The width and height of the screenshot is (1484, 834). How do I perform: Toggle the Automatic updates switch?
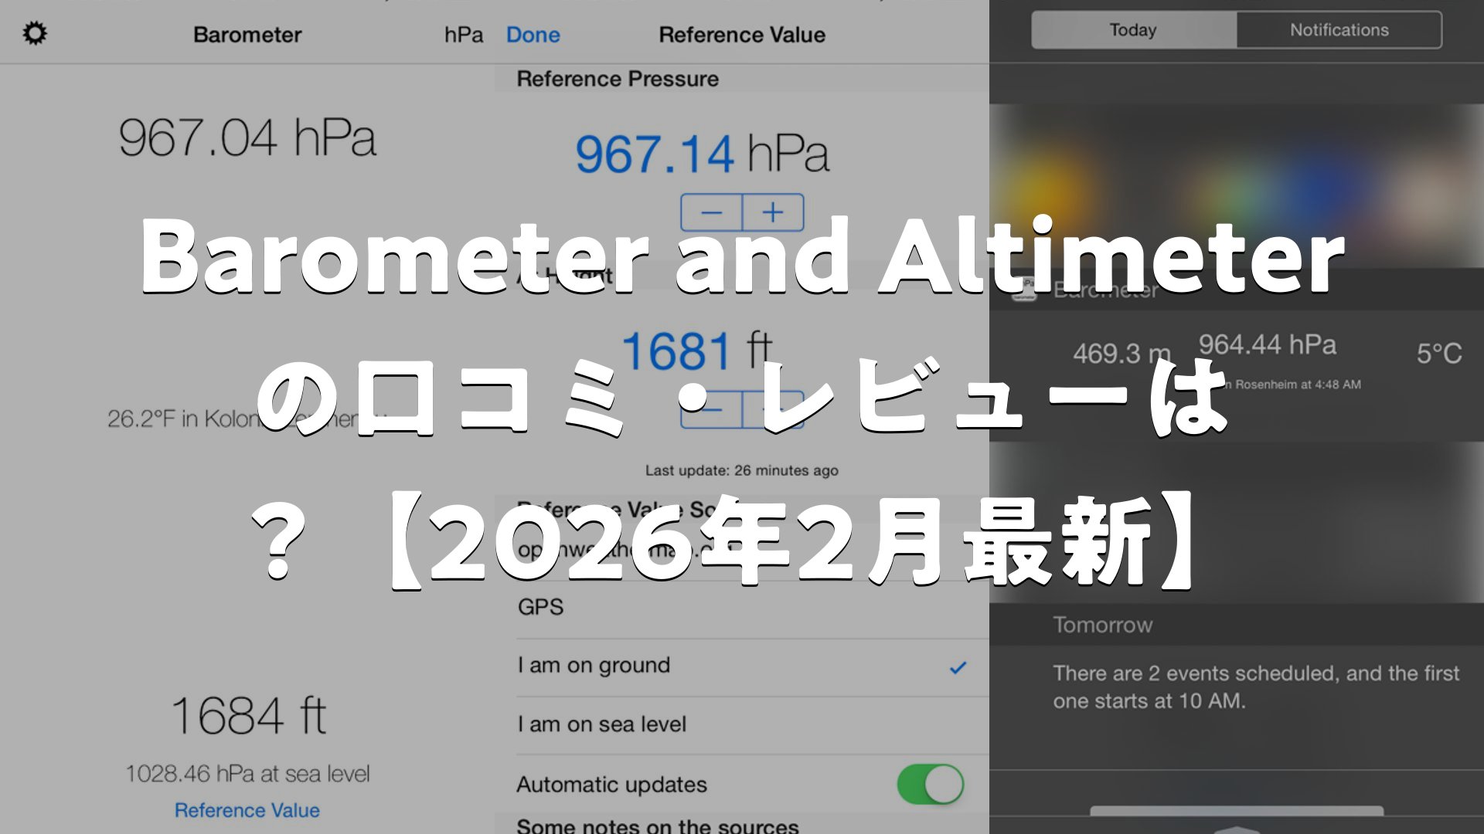(x=930, y=785)
